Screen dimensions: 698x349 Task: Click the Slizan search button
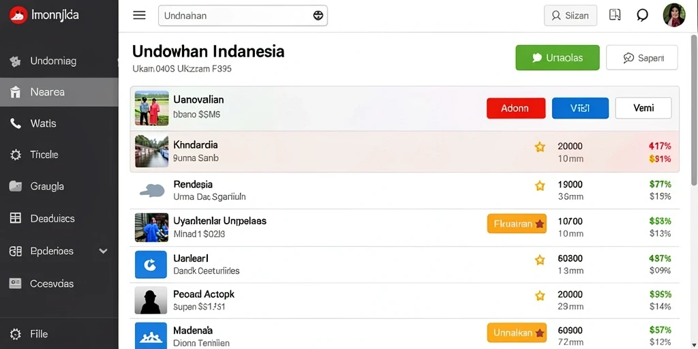pos(571,16)
